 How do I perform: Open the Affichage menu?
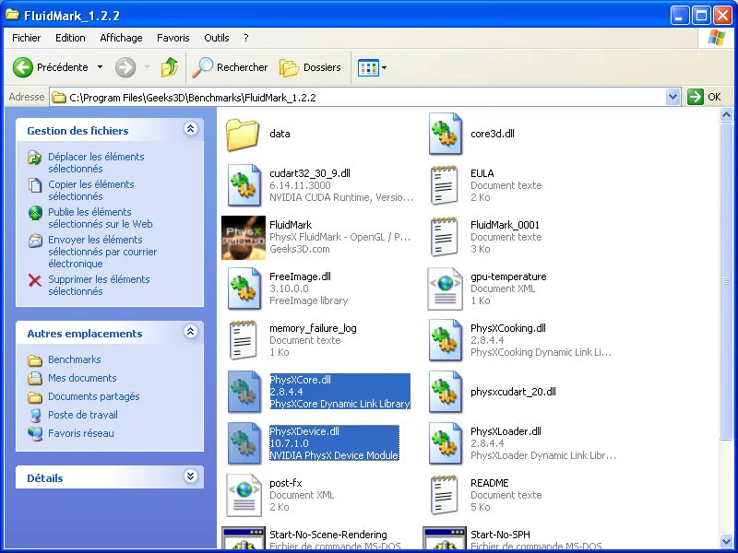tap(121, 38)
